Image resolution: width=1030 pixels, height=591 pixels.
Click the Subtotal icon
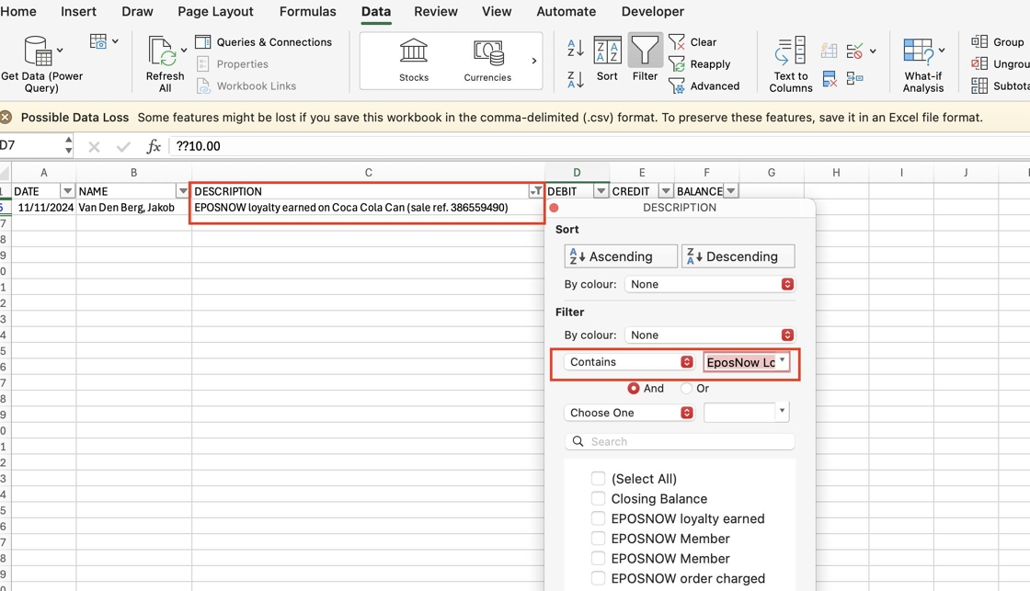click(x=979, y=85)
